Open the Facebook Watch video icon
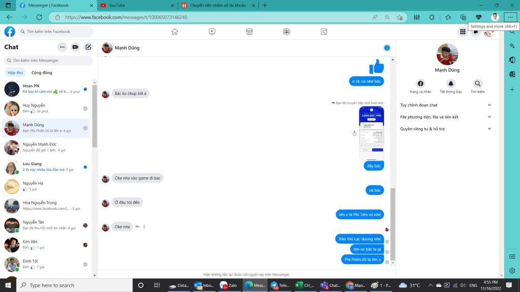The height and width of the screenshot is (292, 520). pyautogui.click(x=212, y=31)
